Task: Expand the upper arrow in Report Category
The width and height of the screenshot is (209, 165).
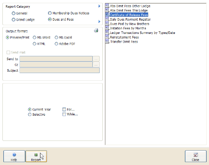Action: [99, 6]
